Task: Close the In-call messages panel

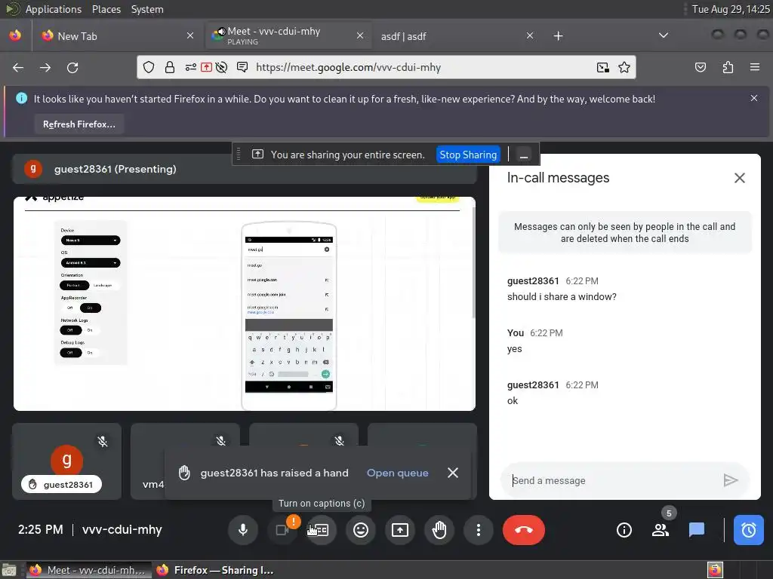Action: [x=740, y=178]
